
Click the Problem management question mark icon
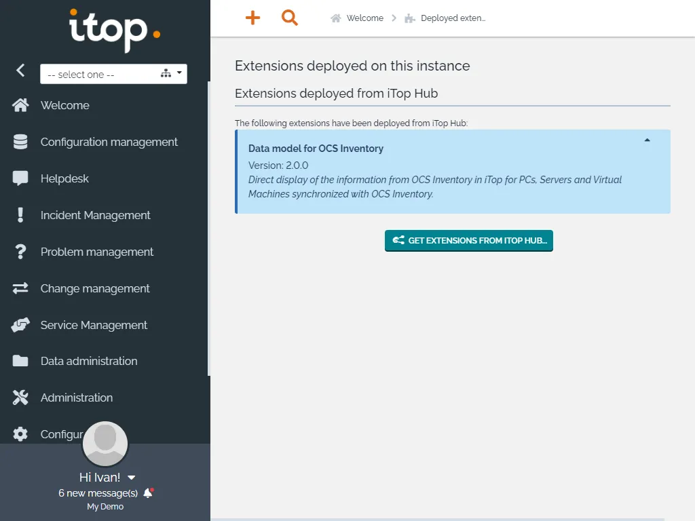pos(20,252)
